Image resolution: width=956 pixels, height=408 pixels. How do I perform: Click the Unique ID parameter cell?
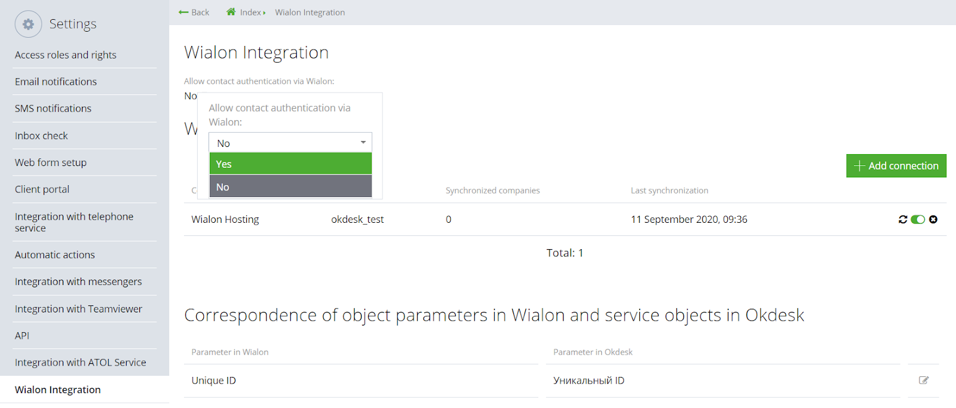(214, 381)
